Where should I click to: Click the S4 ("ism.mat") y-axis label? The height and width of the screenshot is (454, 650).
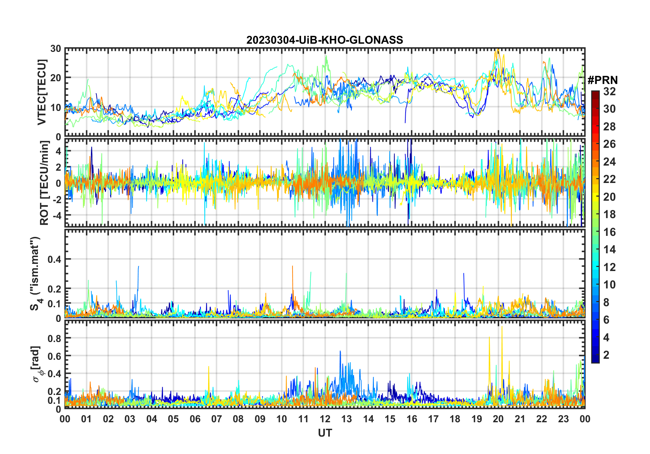point(36,273)
